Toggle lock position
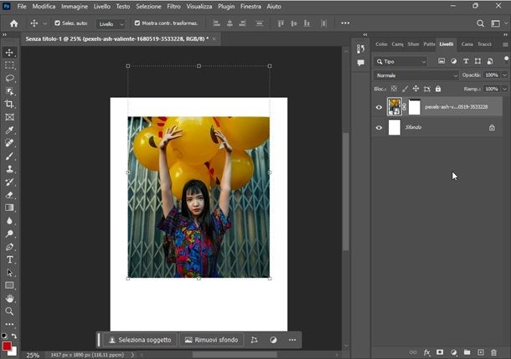The width and height of the screenshot is (511, 359). (416, 89)
